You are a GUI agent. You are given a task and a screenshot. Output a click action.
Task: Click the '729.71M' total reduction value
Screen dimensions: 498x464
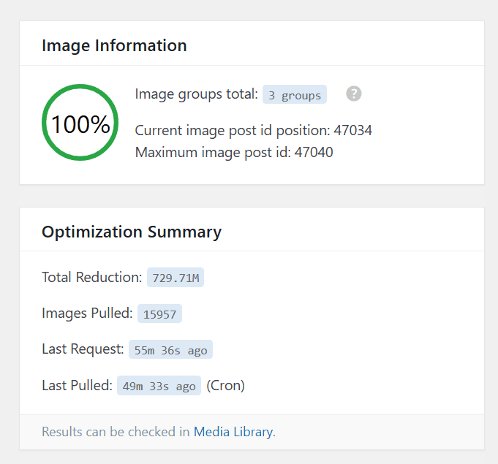176,278
